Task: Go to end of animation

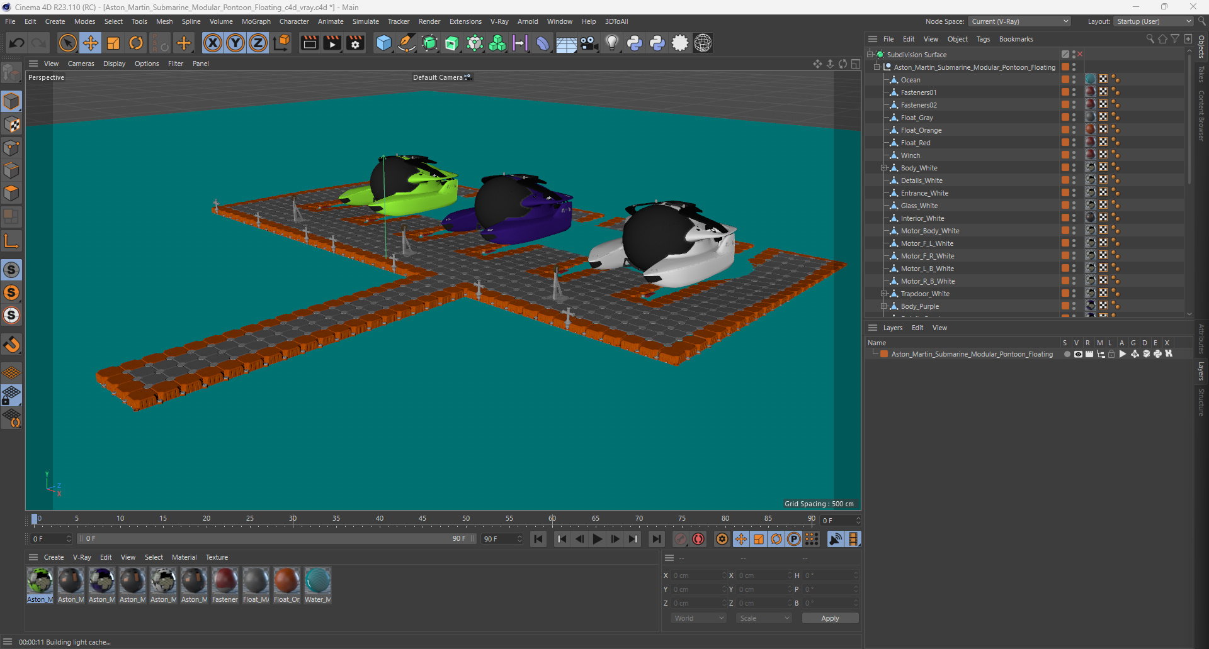Action: 656,539
